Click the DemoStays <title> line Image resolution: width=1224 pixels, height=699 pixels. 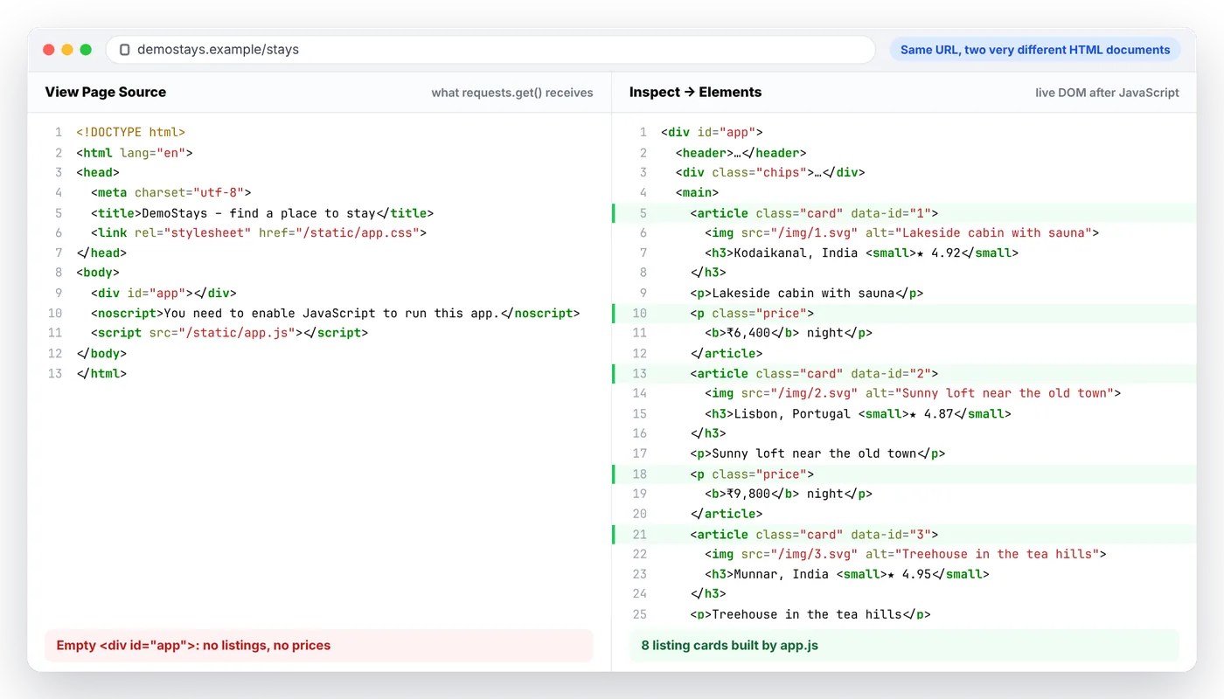point(262,212)
